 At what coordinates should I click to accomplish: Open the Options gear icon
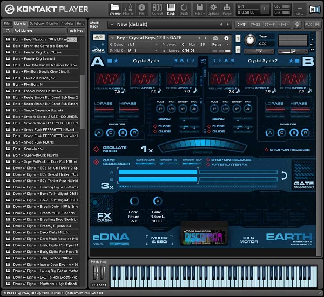[x=213, y=9]
